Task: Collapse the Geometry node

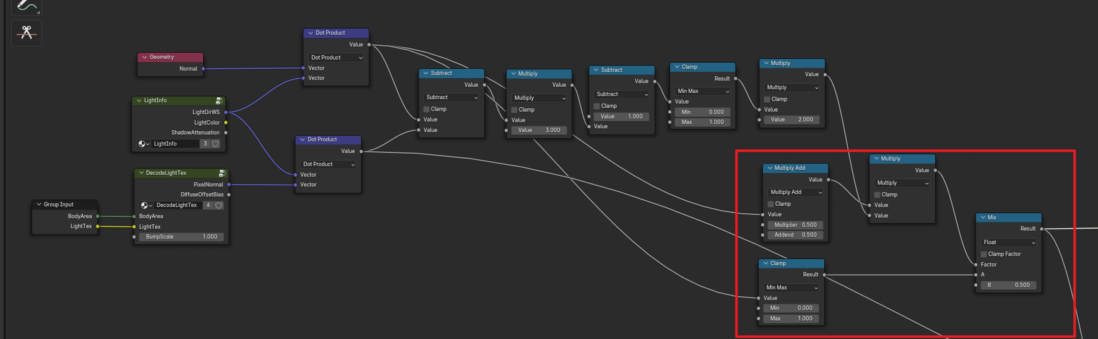Action: [145, 57]
